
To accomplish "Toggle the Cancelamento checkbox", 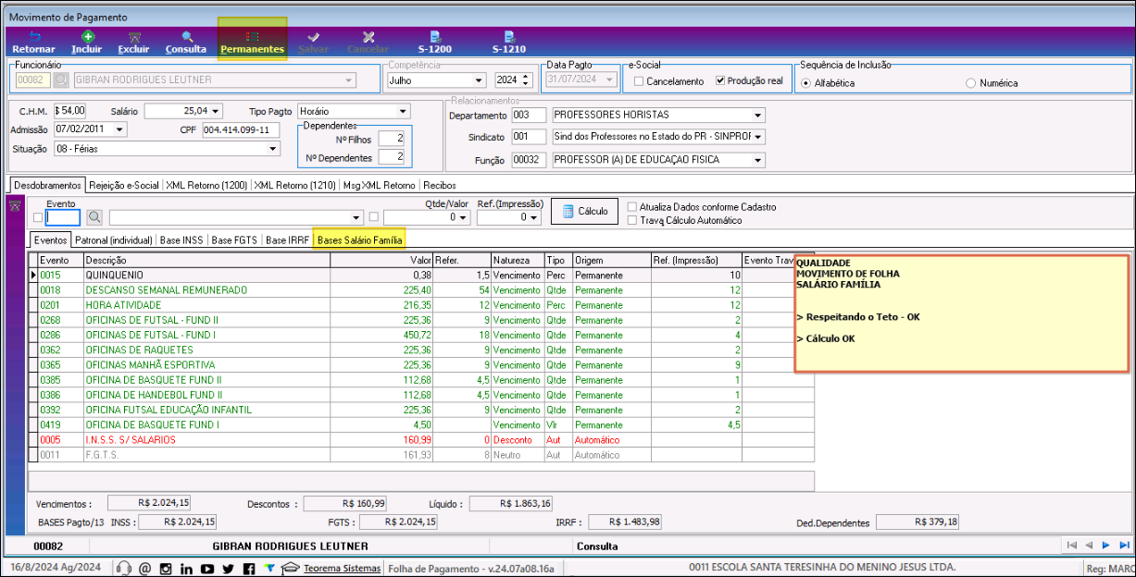I will 639,81.
